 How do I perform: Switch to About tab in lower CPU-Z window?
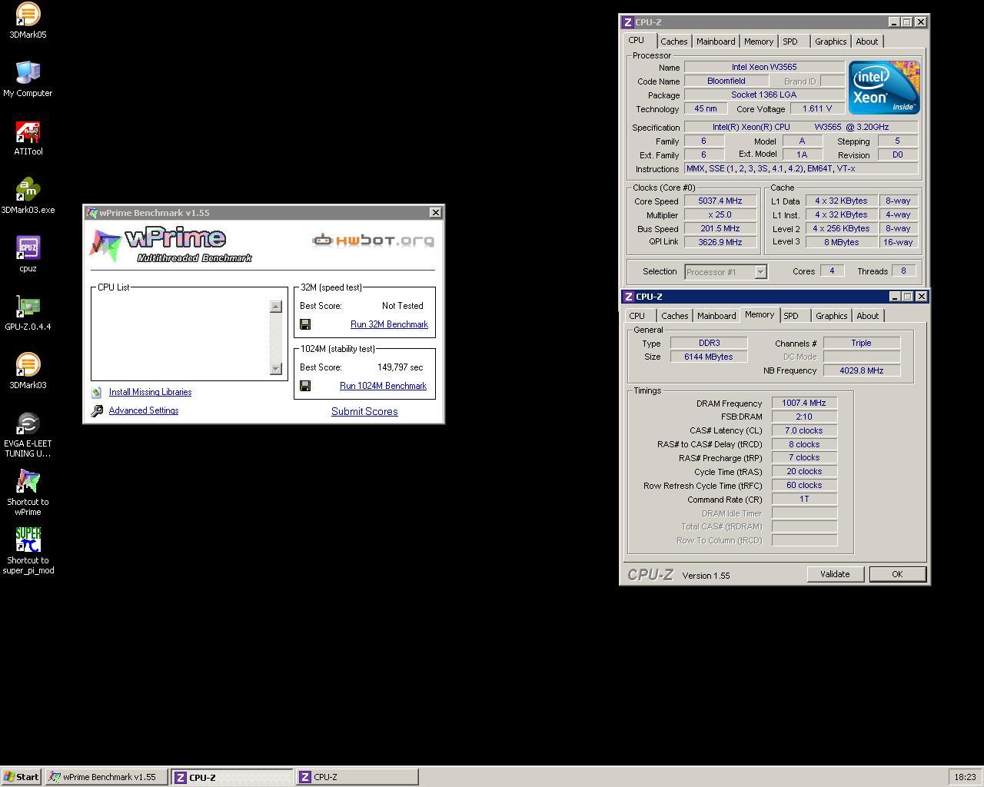click(868, 316)
